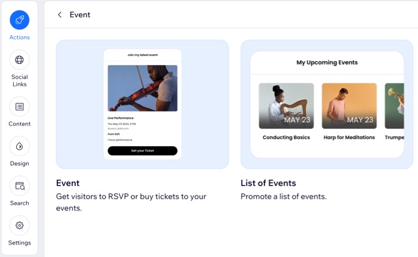
Task: Click the Social Links sidebar label
Action: point(20,80)
